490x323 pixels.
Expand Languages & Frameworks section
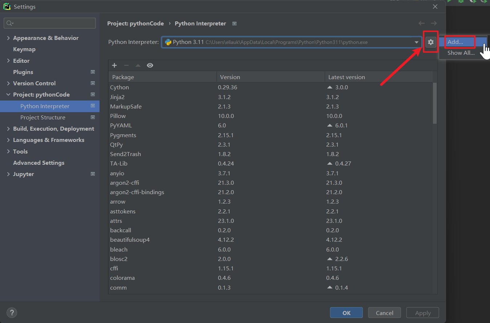8,140
